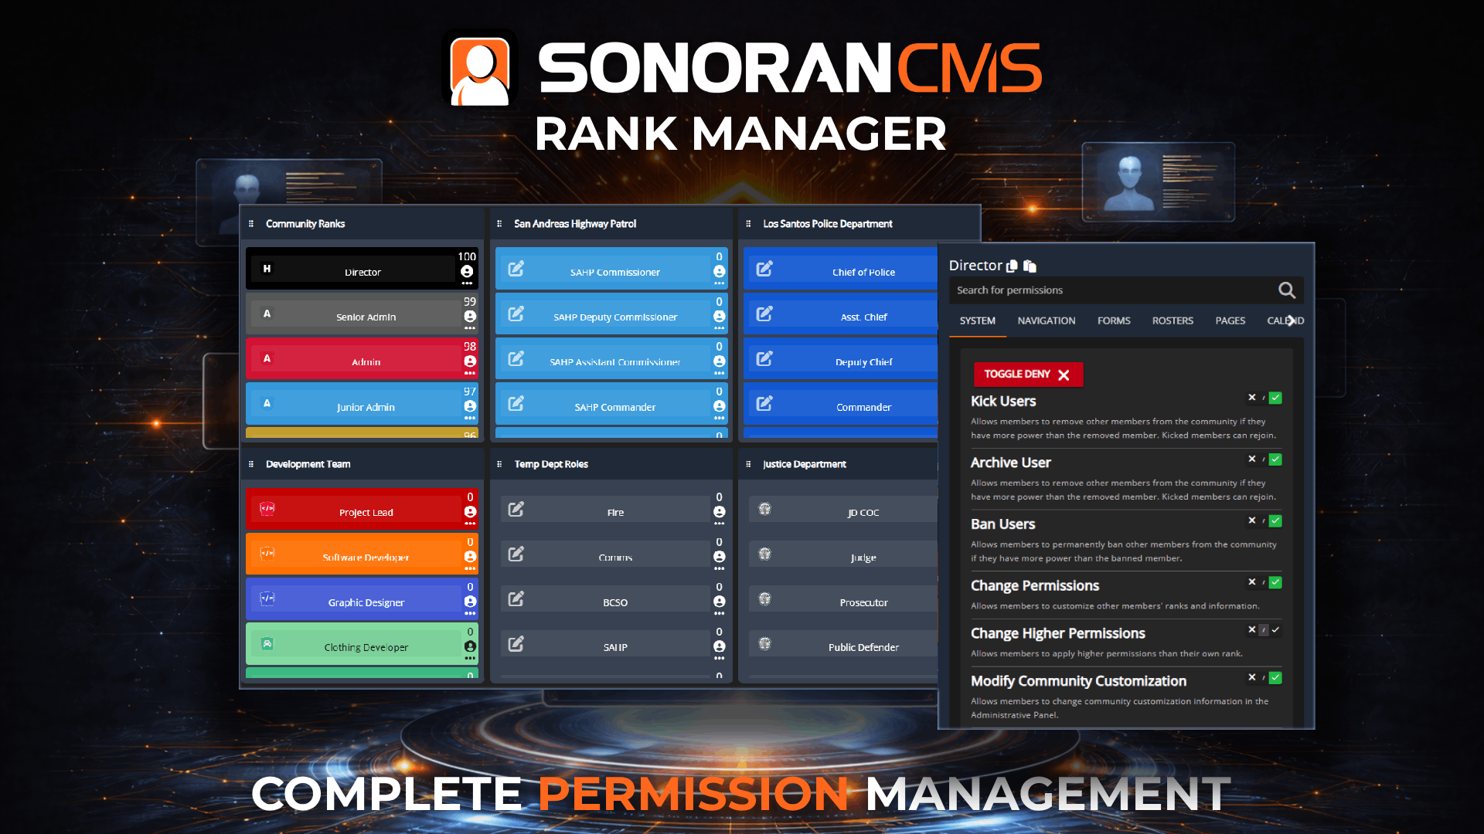Enable allow check for Modify Community Customization
Viewport: 1484px width, 834px height.
[x=1275, y=677]
